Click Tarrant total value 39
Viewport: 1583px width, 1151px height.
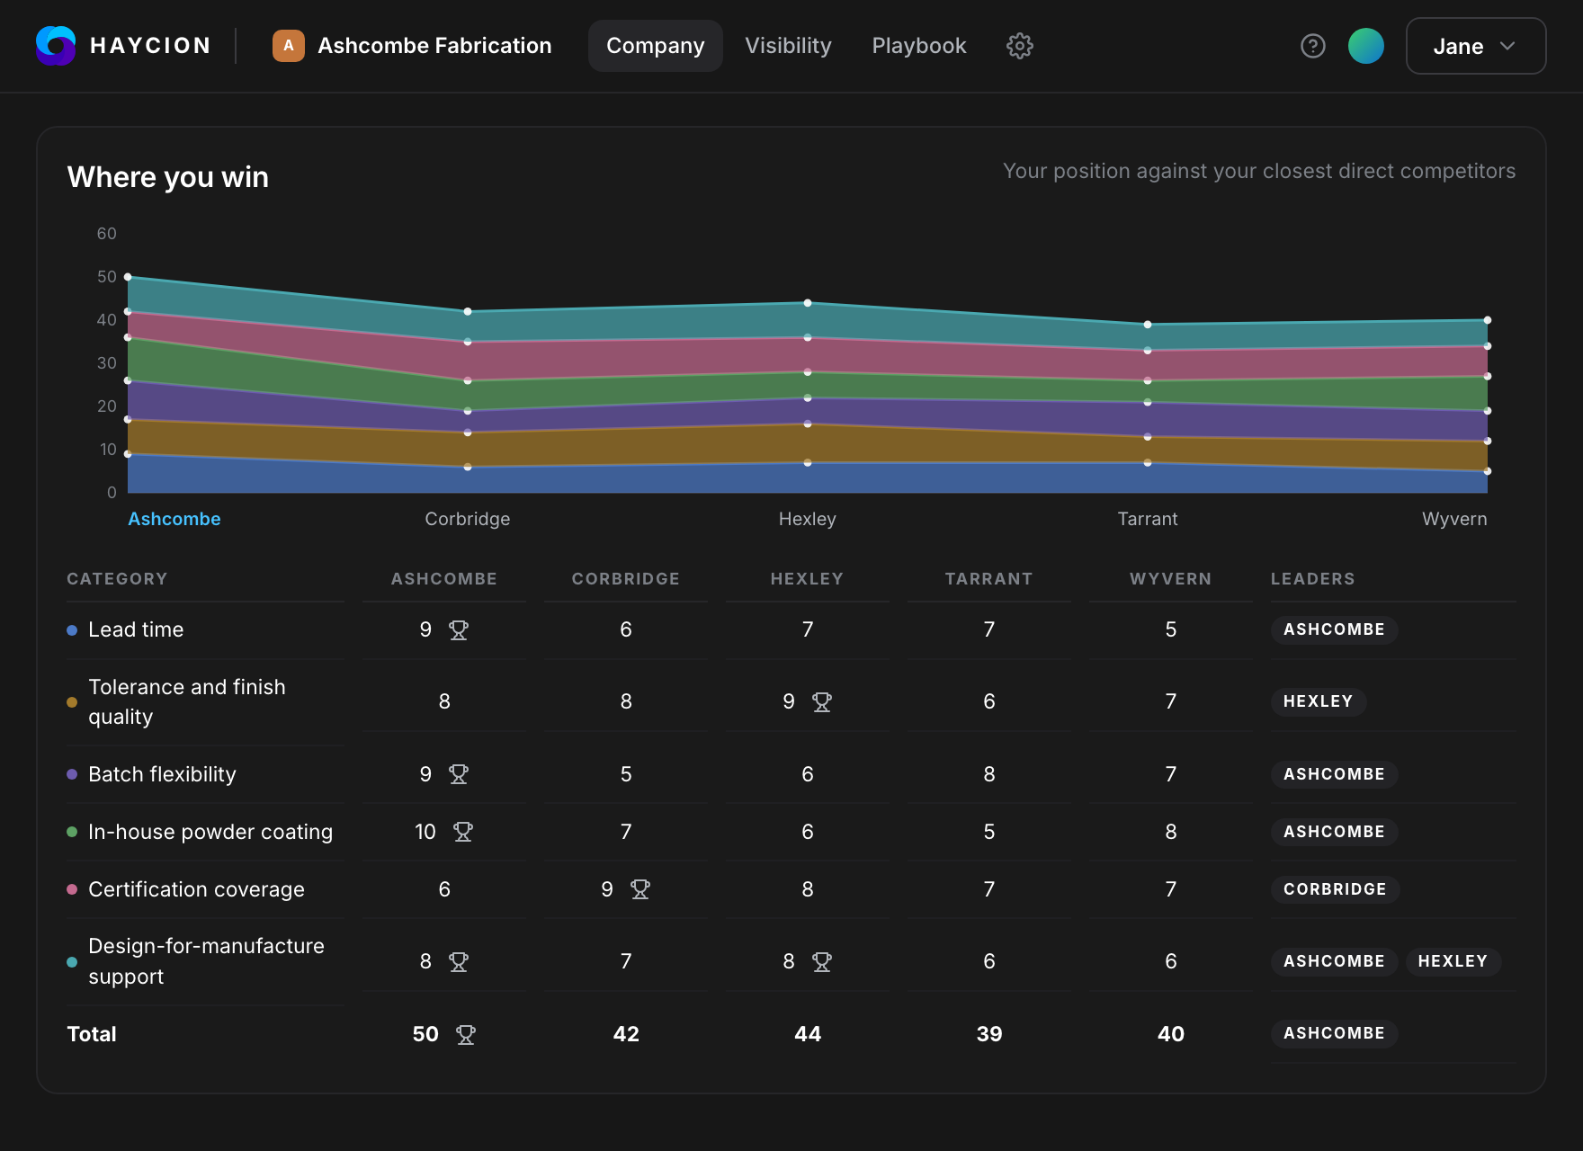coord(989,1034)
